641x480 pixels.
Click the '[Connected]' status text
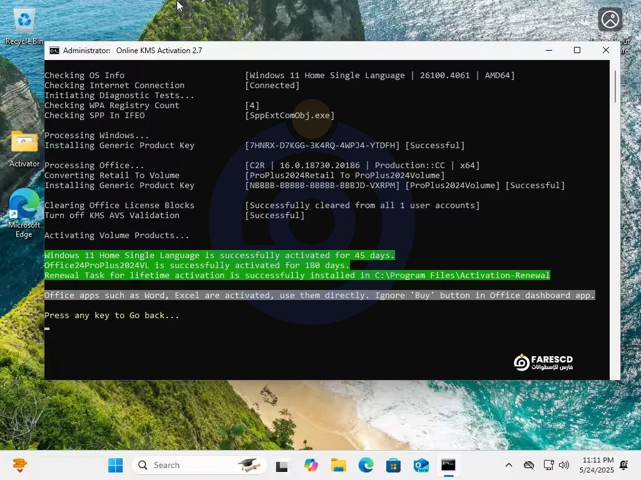(272, 85)
